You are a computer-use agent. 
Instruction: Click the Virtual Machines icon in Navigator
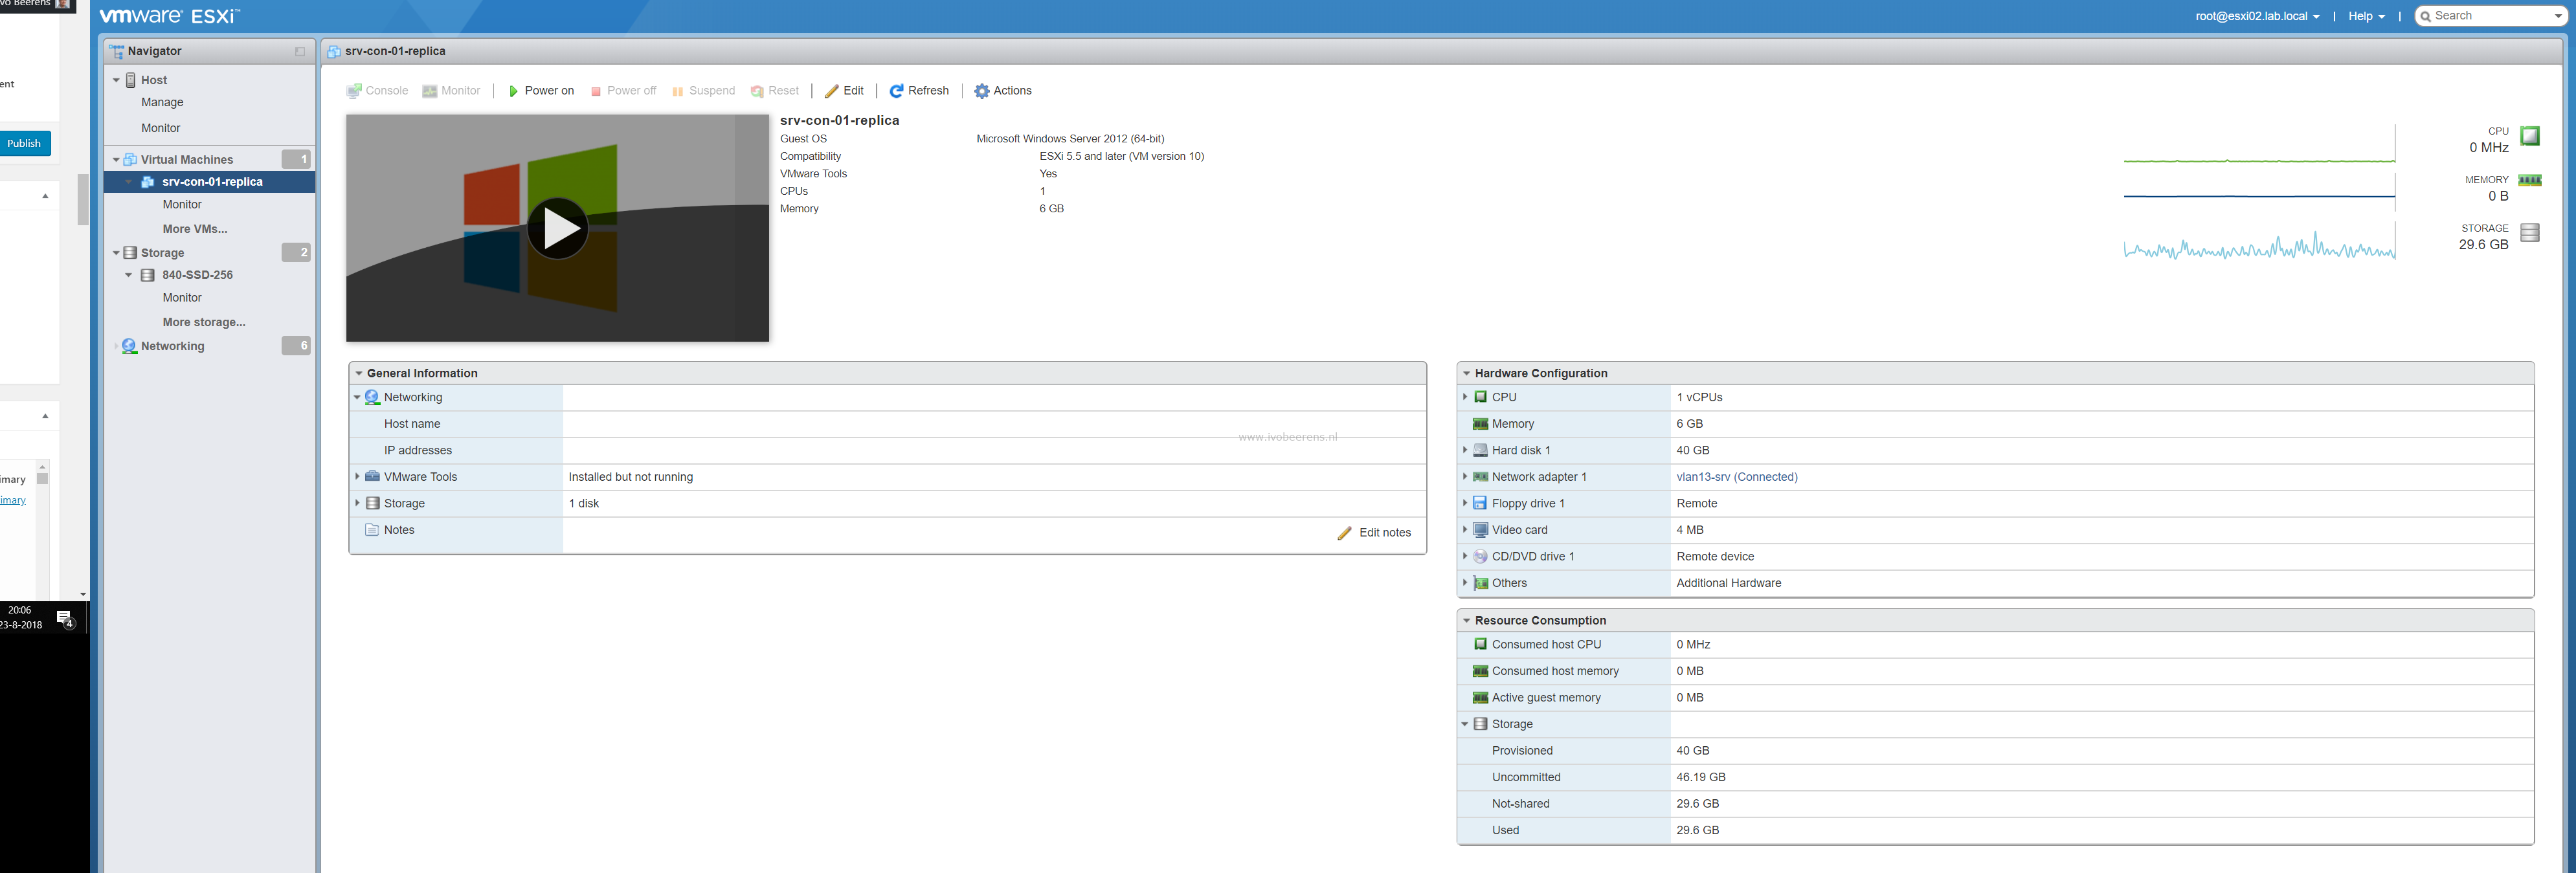pos(130,160)
